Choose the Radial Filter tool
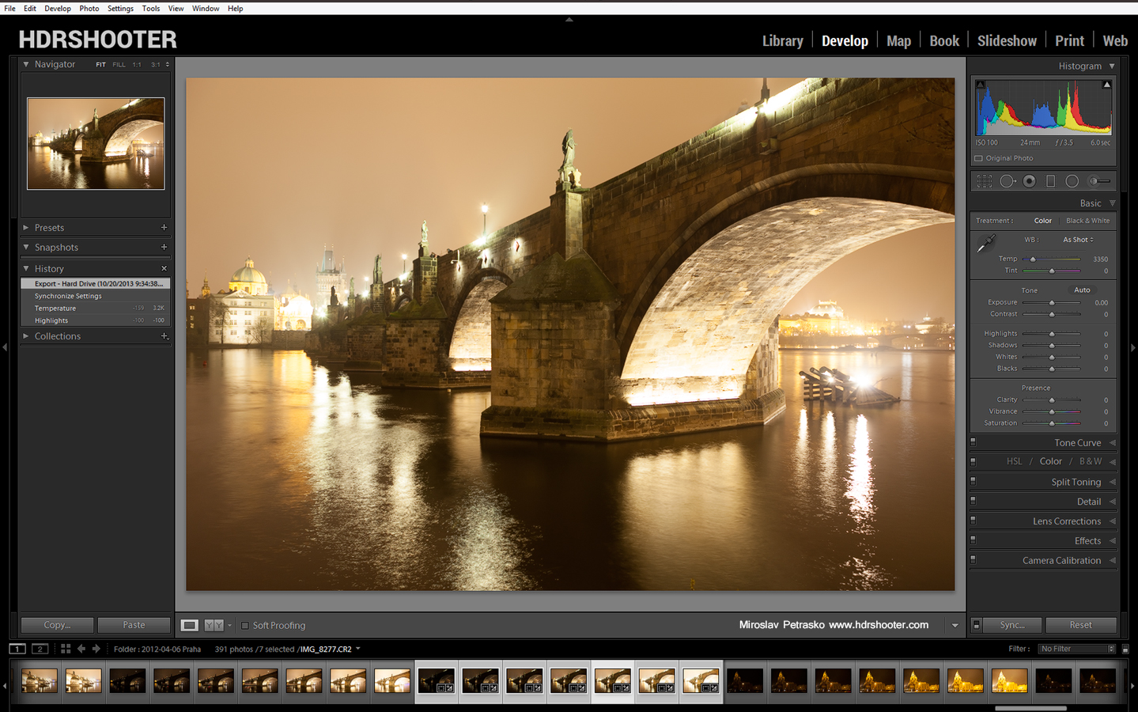This screenshot has width=1138, height=712. [1072, 181]
